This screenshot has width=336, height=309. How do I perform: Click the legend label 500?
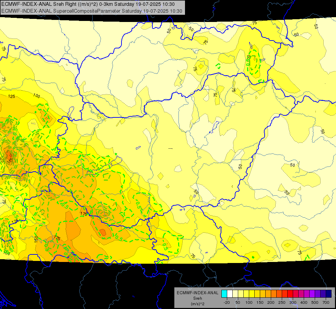pos(315,302)
